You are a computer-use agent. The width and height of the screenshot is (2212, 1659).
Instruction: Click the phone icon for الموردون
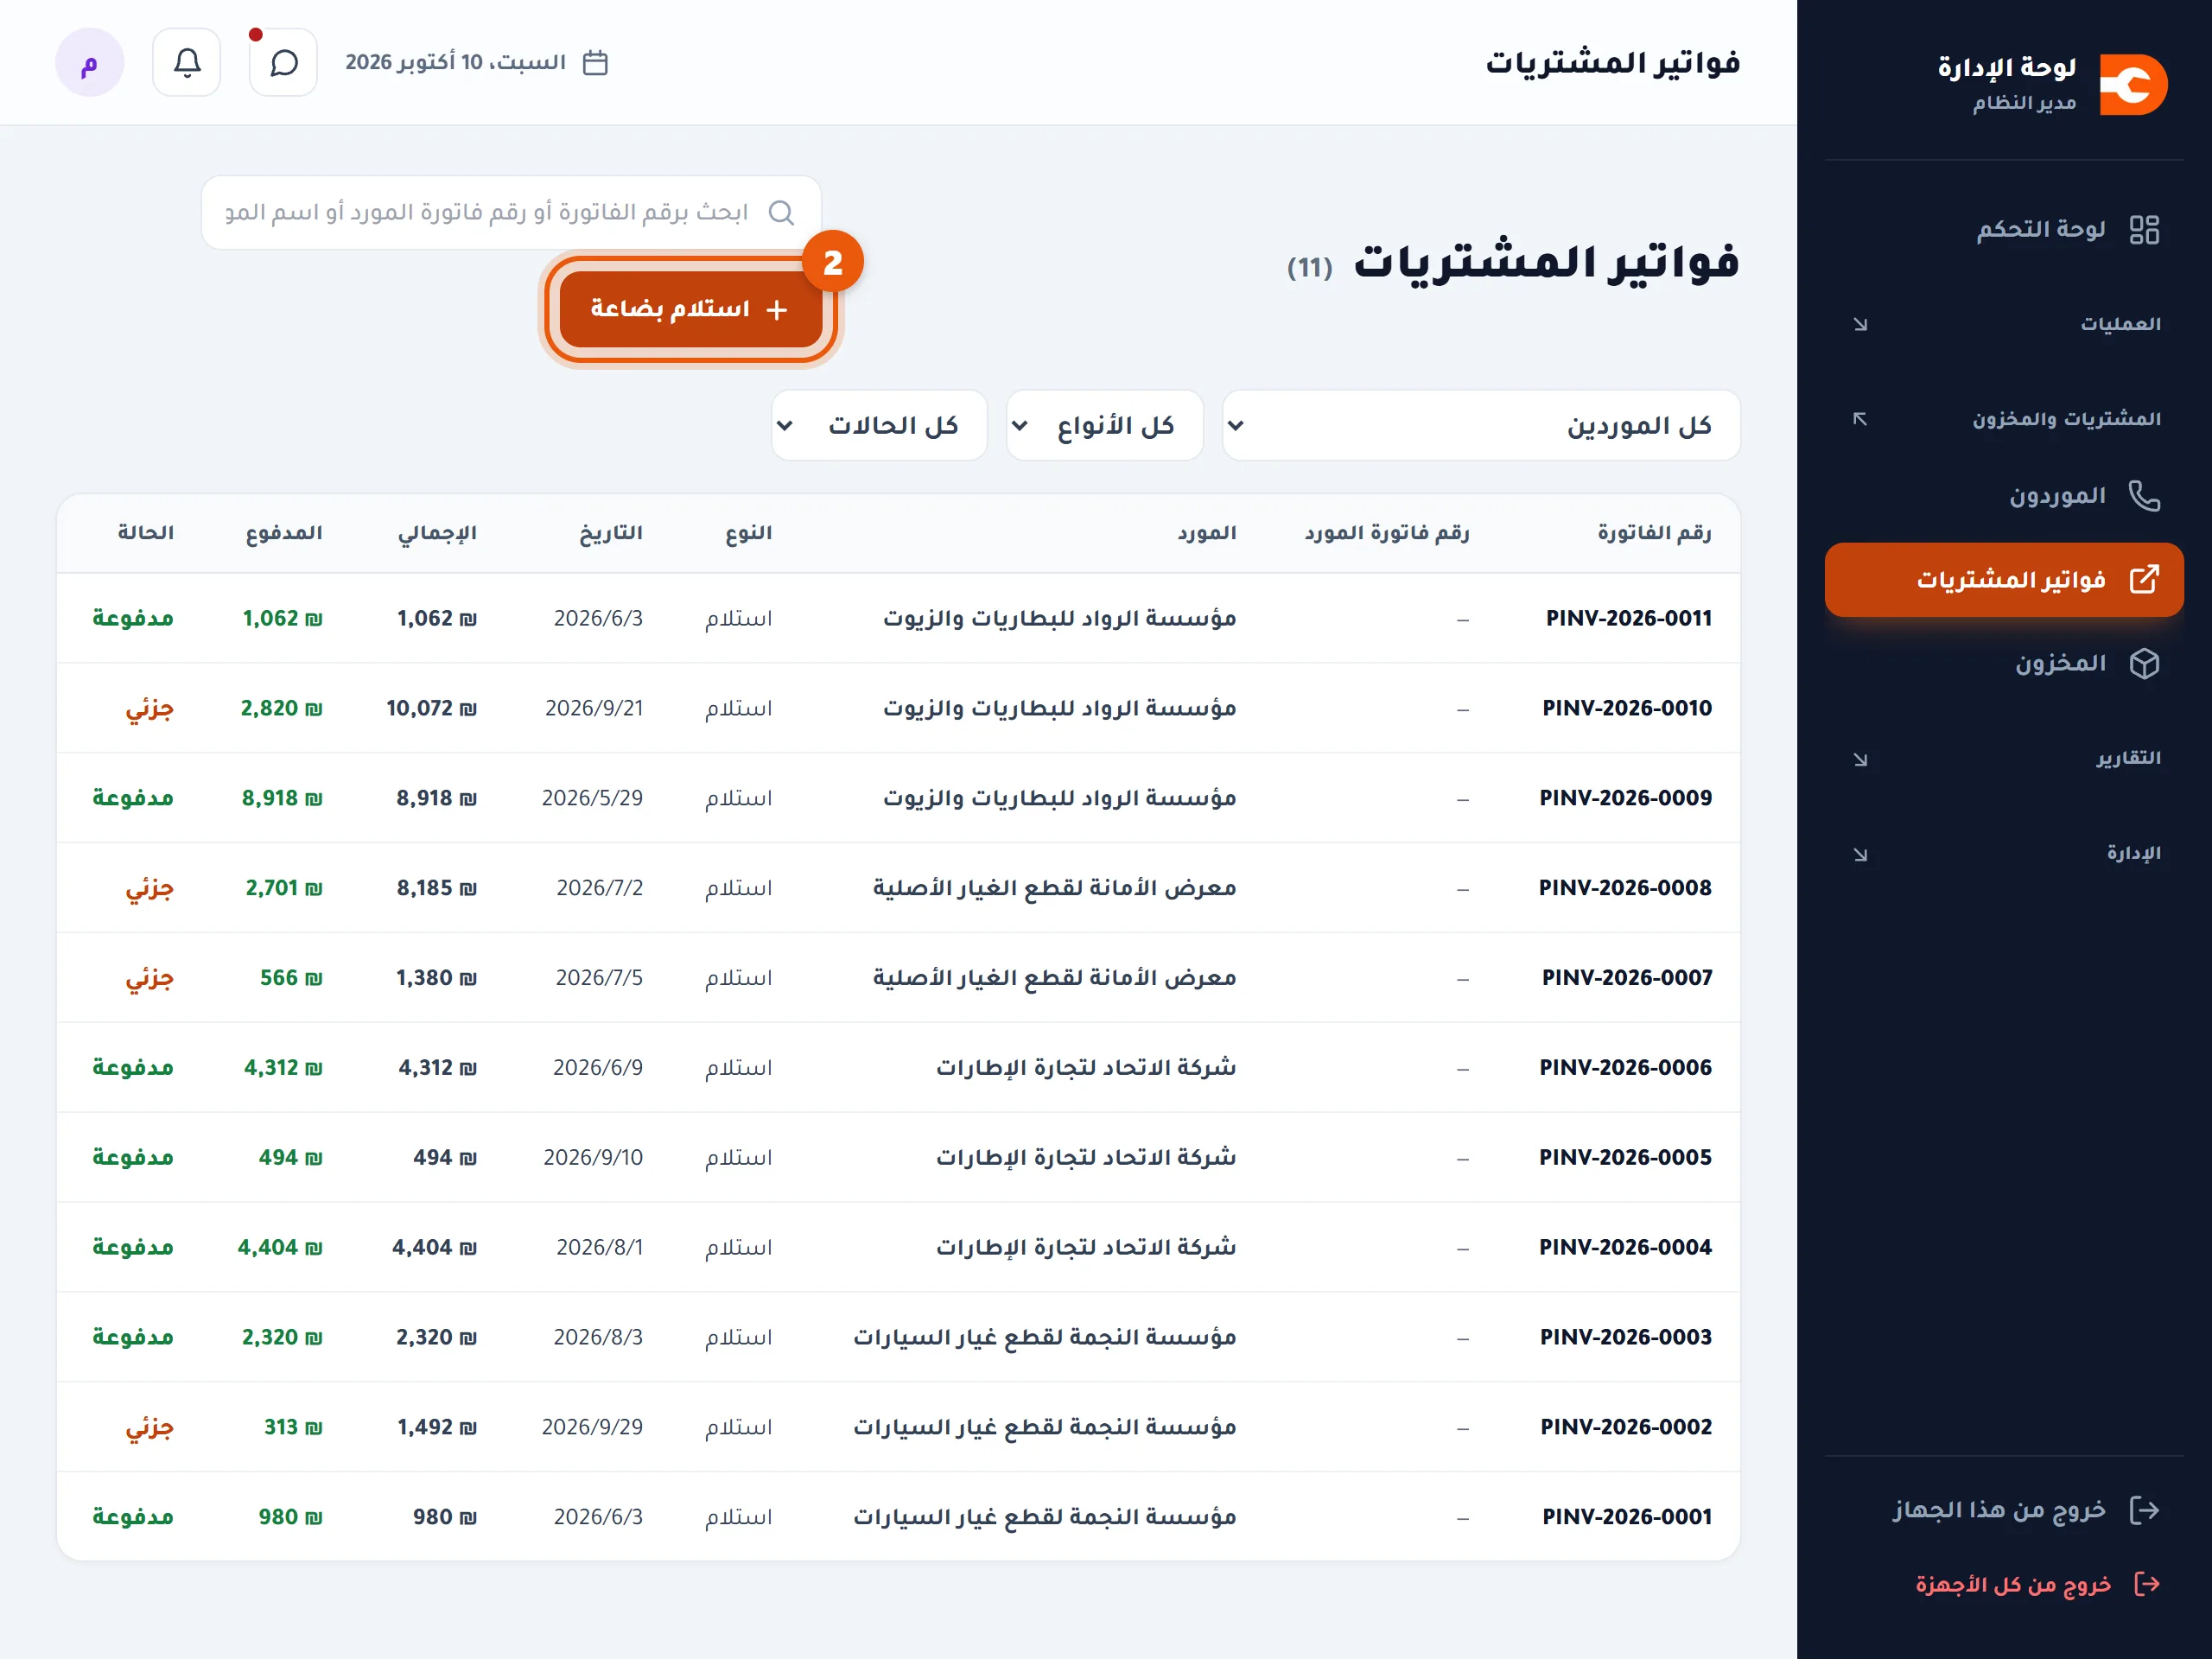pos(2144,496)
